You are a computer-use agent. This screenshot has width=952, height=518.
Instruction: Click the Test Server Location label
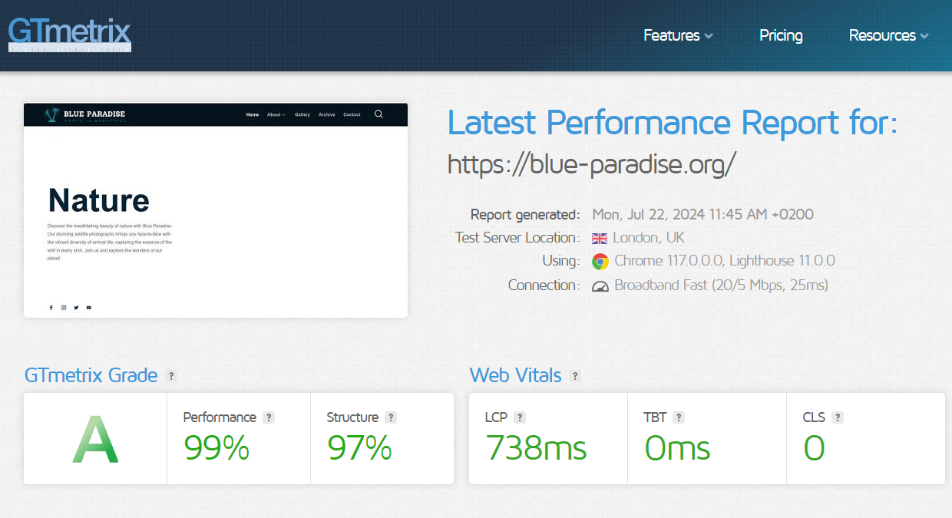tap(517, 238)
